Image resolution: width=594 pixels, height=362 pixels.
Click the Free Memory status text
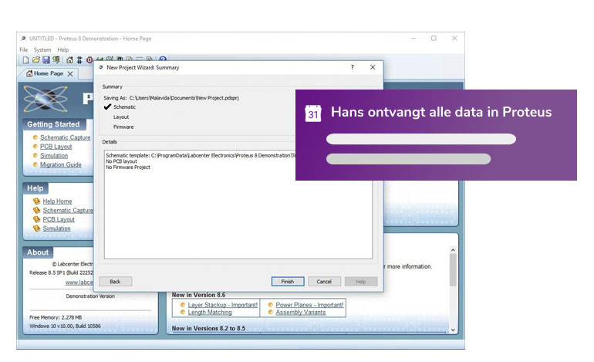[56, 317]
